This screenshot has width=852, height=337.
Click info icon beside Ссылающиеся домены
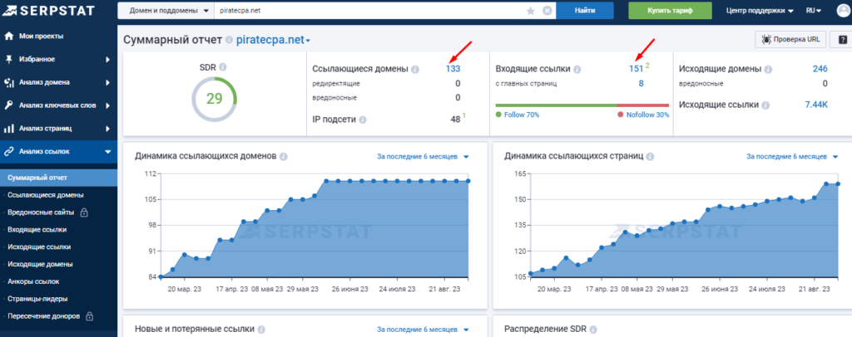point(415,70)
